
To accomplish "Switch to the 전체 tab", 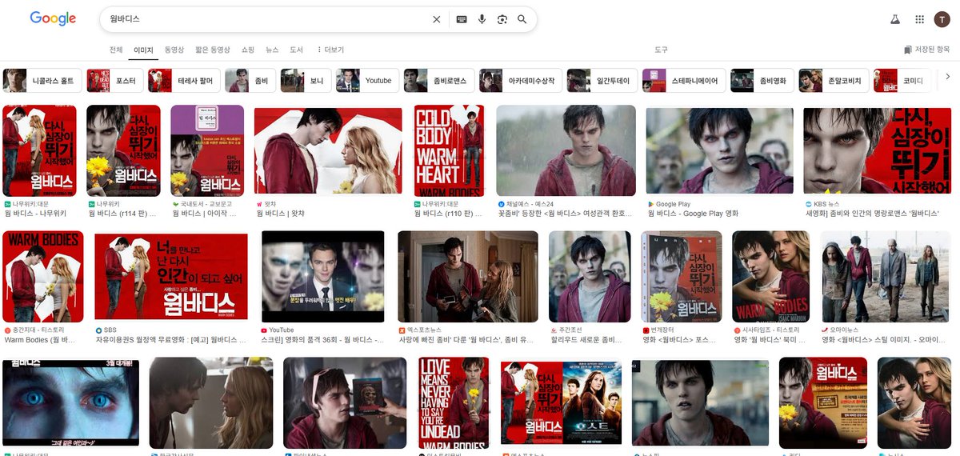I will pyautogui.click(x=116, y=50).
